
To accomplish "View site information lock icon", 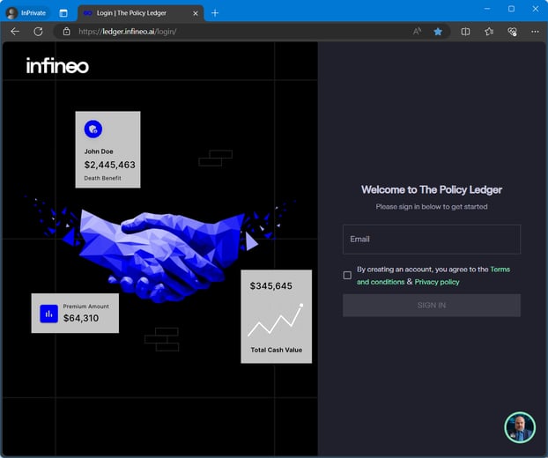I will (66, 32).
